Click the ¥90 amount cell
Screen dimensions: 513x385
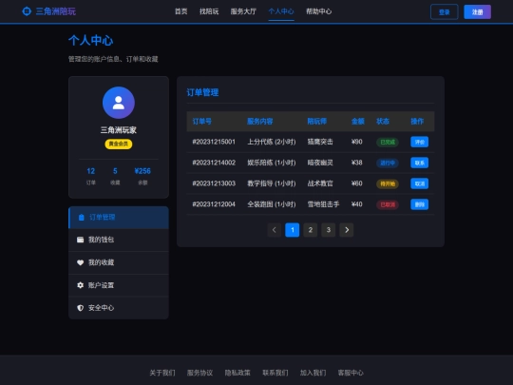point(356,142)
